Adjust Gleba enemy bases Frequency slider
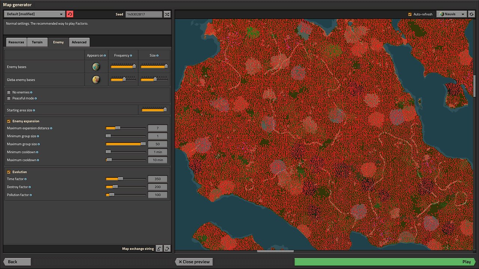The width and height of the screenshot is (479, 269). point(123,80)
